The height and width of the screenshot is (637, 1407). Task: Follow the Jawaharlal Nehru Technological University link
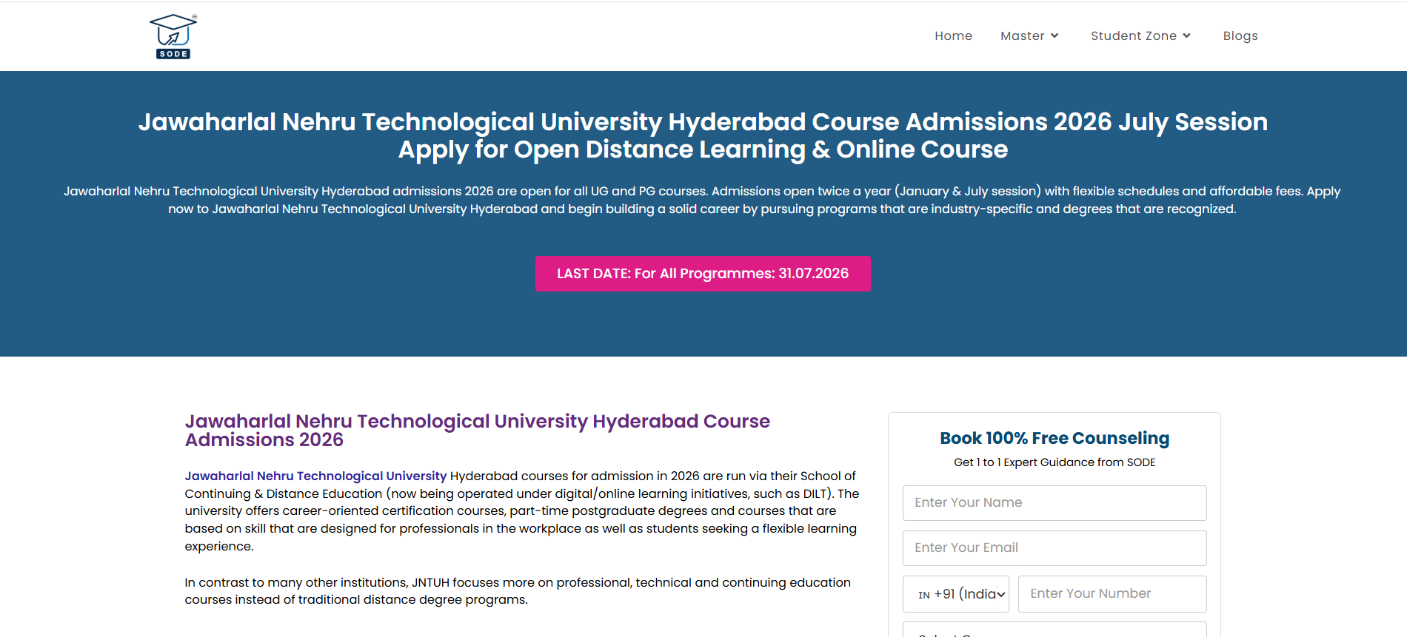coord(315,476)
